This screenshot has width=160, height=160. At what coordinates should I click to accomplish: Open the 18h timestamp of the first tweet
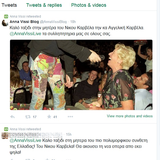click(x=73, y=22)
